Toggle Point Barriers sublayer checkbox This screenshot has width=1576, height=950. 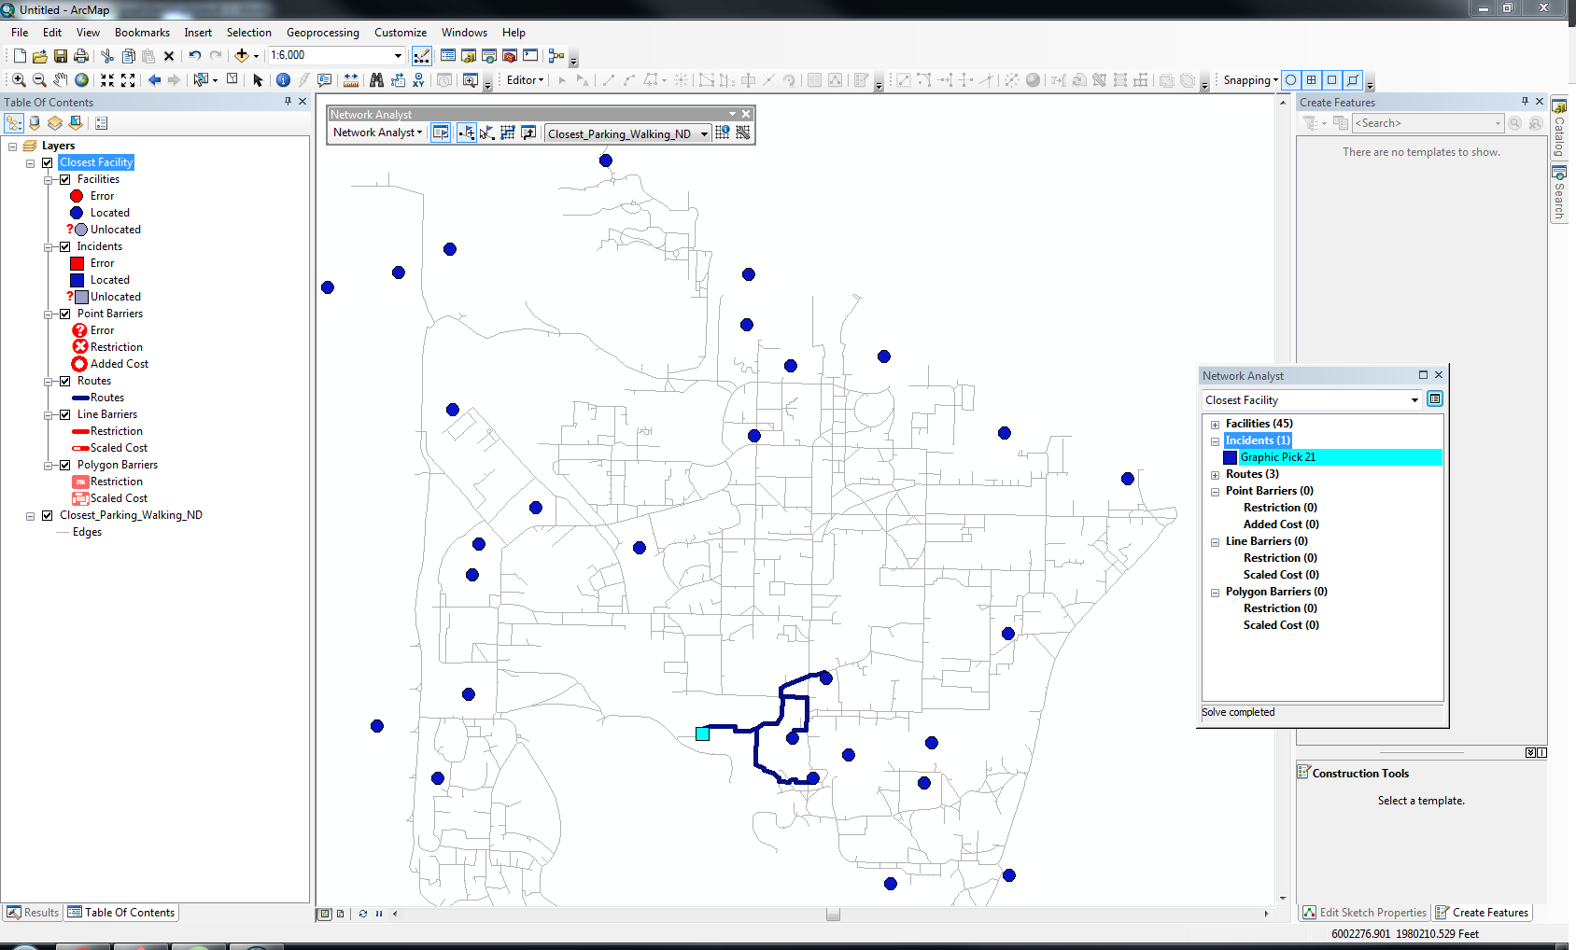coord(64,314)
